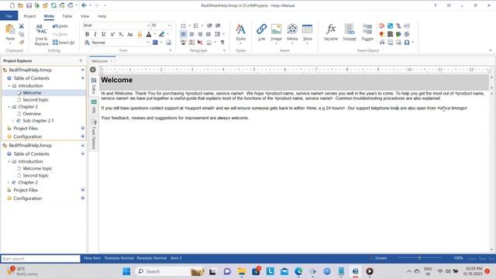This screenshot has width=496, height=279.
Task: Open the font color dropdown arrow
Action: [x=155, y=34]
